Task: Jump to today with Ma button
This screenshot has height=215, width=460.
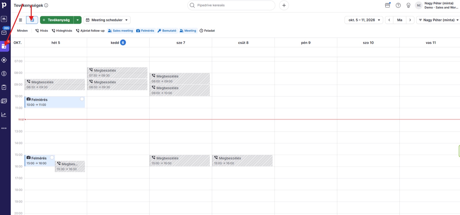Action: click(400, 20)
